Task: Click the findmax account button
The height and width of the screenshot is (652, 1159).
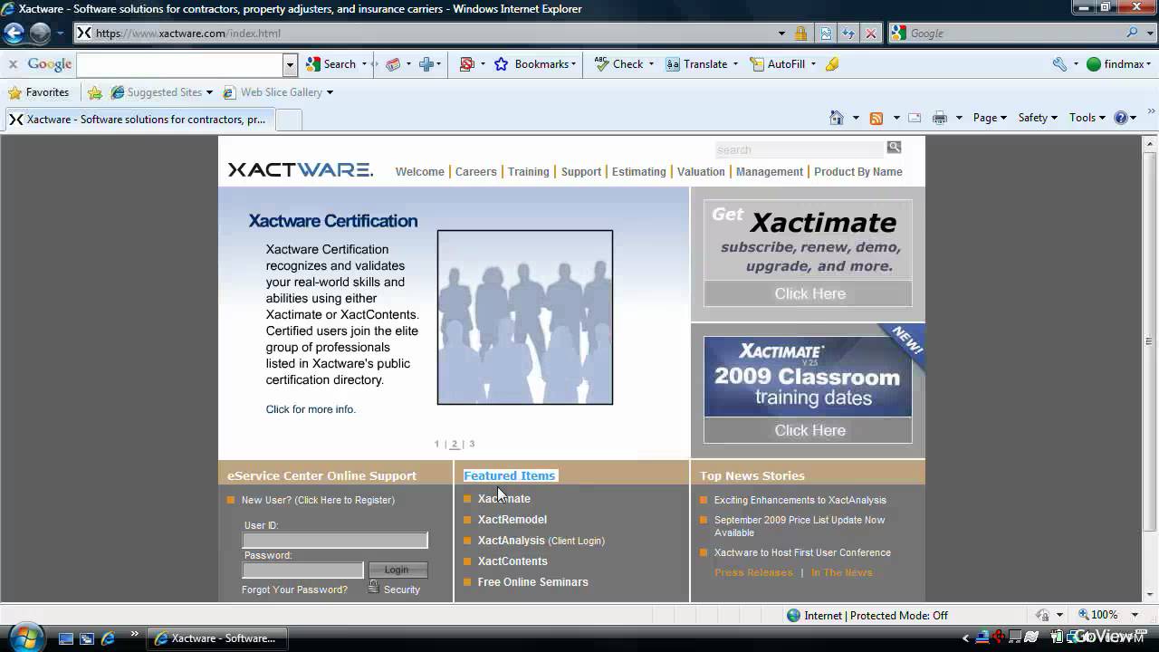Action: coord(1116,64)
